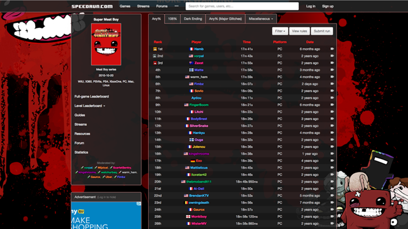408x229 pixels.
Task: Watch Matte's run via the camera icon
Action: click(x=332, y=70)
